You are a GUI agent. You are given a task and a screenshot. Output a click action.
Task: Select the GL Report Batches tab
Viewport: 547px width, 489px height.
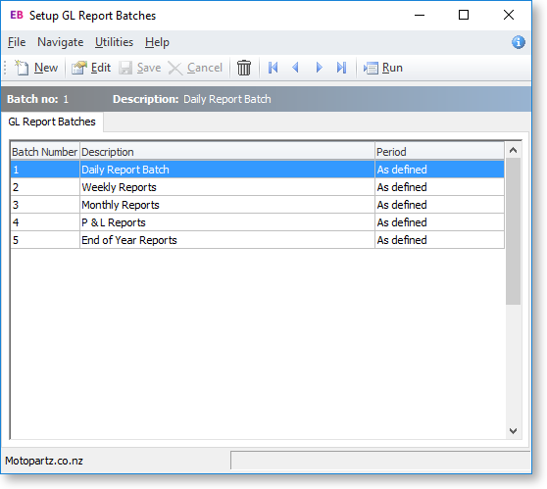pyautogui.click(x=52, y=122)
